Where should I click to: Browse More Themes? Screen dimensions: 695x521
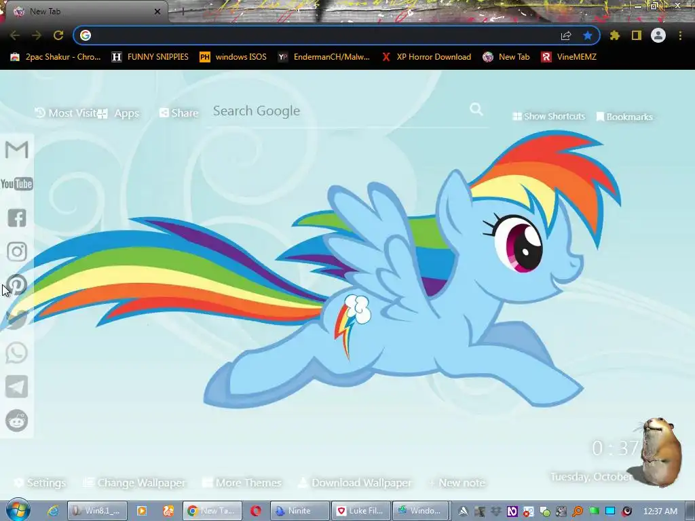click(x=242, y=483)
